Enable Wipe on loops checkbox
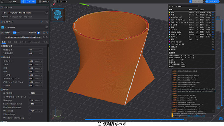 click(x=29, y=114)
